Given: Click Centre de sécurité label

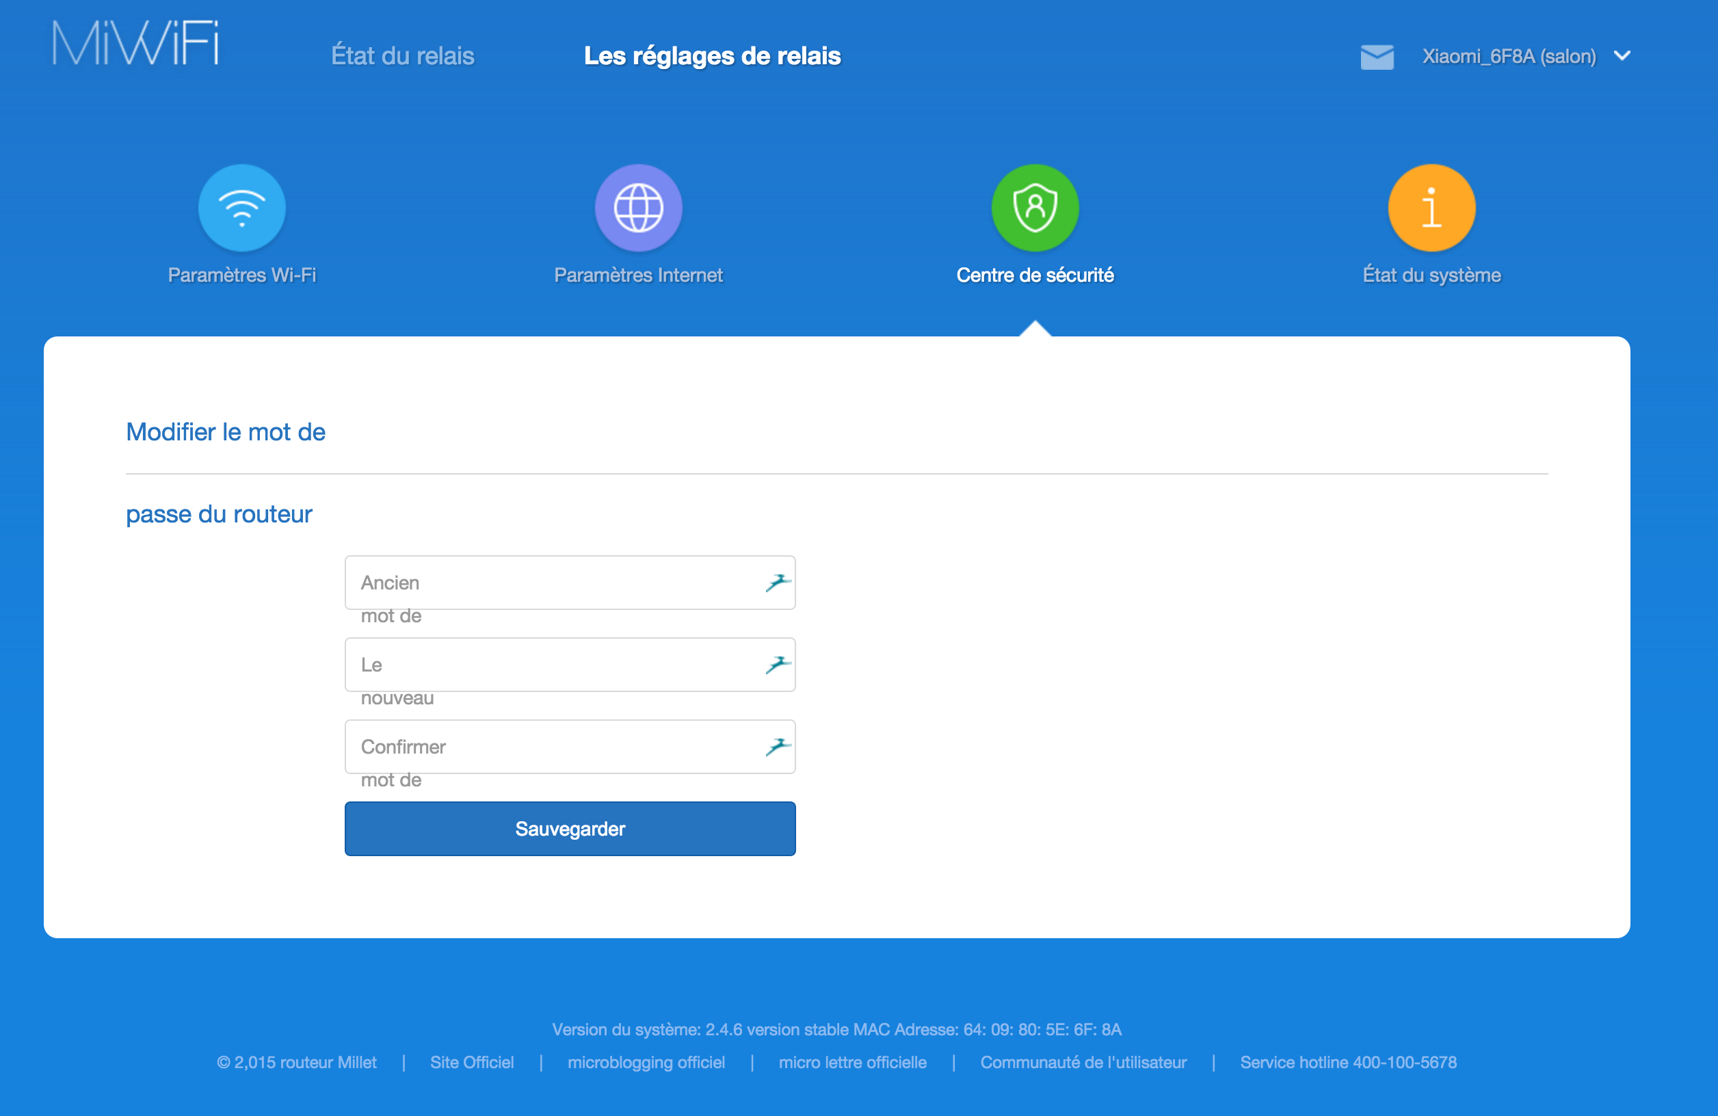Looking at the screenshot, I should pyautogui.click(x=1034, y=275).
